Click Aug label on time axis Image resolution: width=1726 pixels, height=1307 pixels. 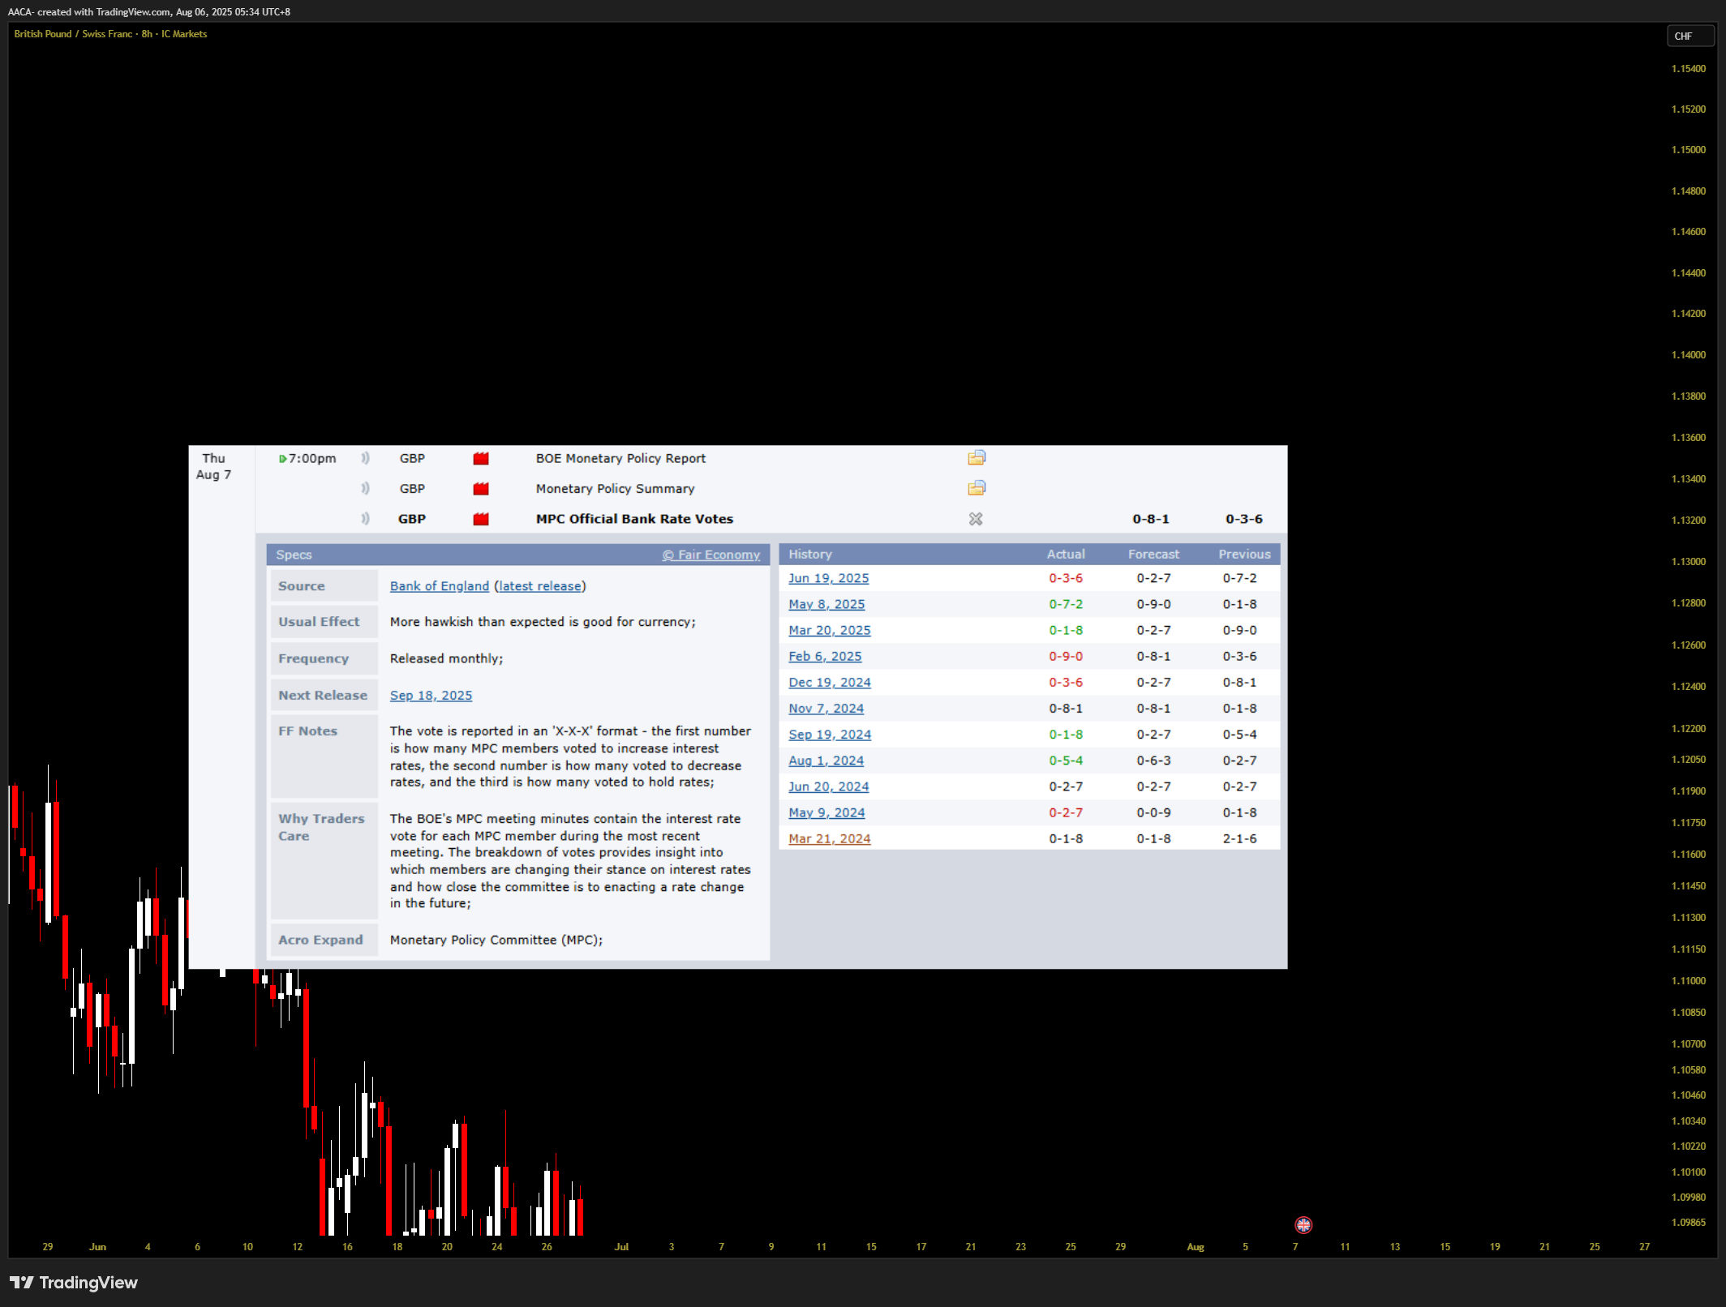pyautogui.click(x=1195, y=1247)
